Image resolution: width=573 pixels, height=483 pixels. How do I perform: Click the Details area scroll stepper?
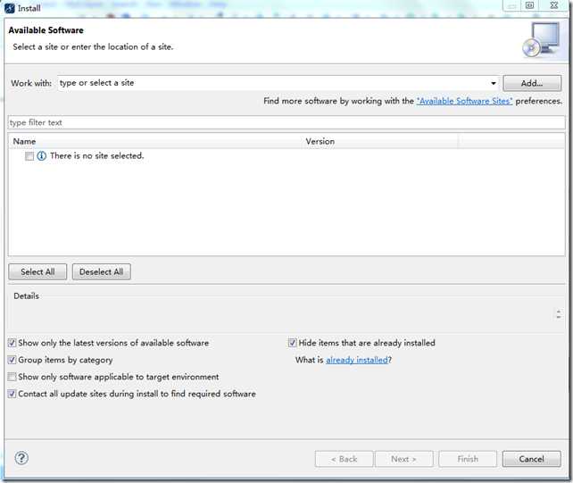[x=559, y=314]
